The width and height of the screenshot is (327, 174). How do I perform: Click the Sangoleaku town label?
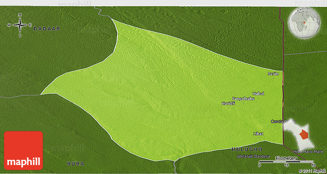click(x=243, y=99)
